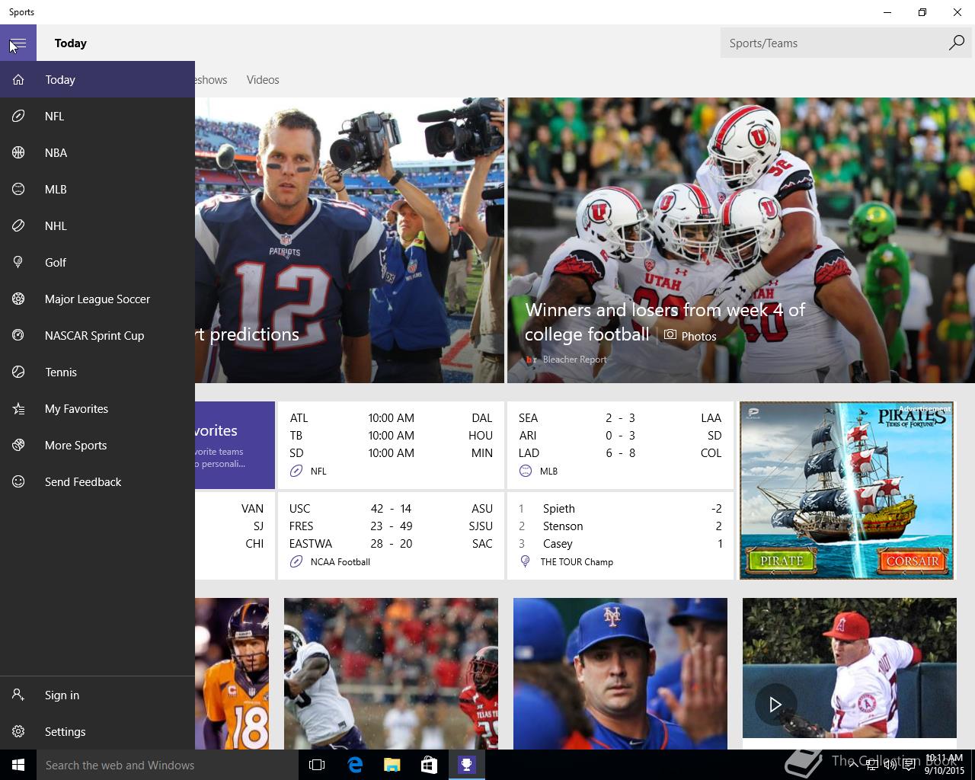This screenshot has height=780, width=975.
Task: Open THE TOUR Champ leaderboard tile
Action: (620, 535)
